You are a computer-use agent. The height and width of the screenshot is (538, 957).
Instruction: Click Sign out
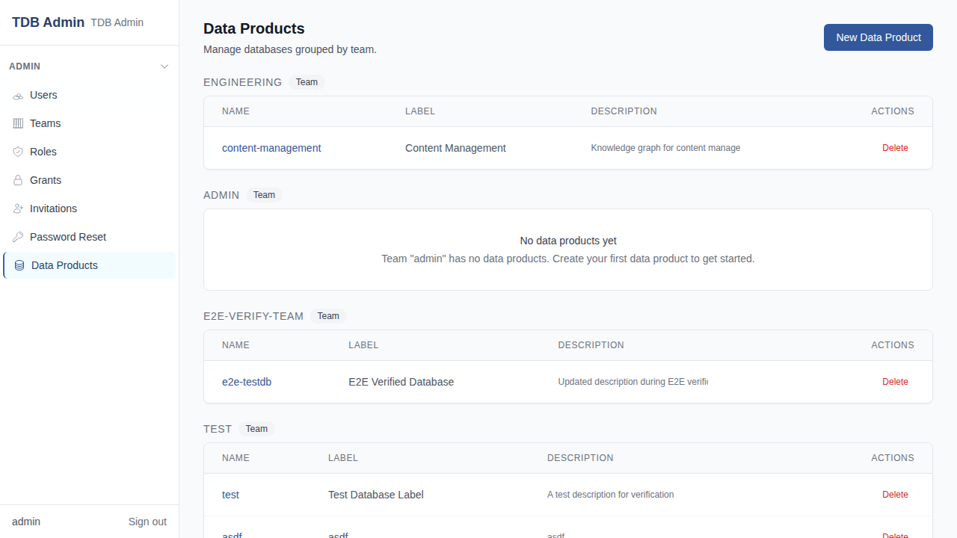(147, 522)
